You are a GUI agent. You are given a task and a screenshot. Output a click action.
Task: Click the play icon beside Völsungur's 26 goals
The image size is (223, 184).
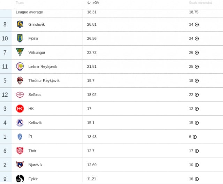pyautogui.click(x=197, y=53)
